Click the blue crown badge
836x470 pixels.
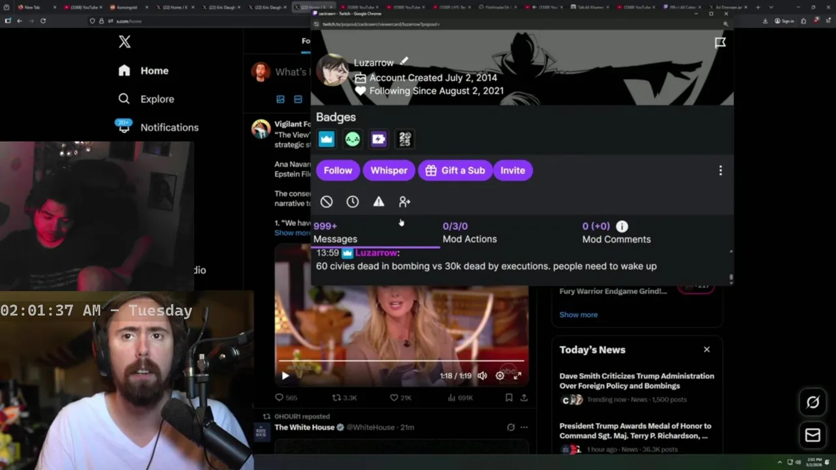pos(327,139)
